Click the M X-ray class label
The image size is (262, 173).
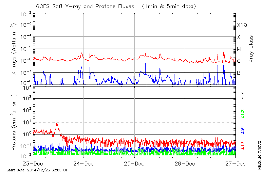coord(239,49)
